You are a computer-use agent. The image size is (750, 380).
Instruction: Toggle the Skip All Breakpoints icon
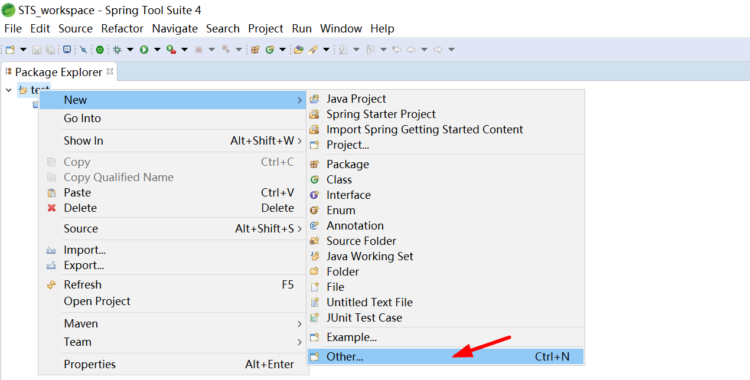tap(83, 50)
